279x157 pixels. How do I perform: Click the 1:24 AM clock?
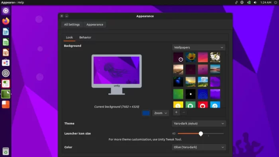pyautogui.click(x=266, y=2)
